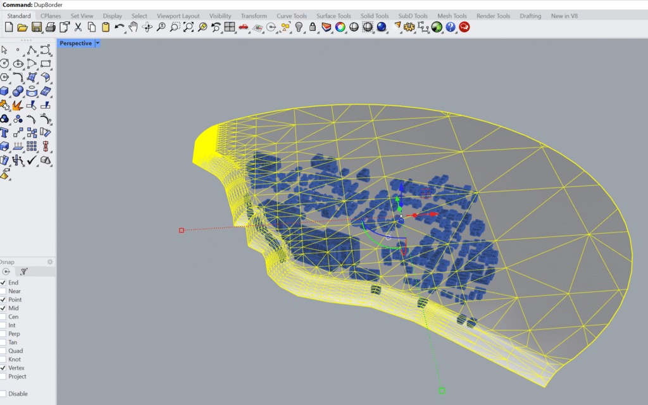Undo the last action
This screenshot has height=405, width=648.
pyautogui.click(x=118, y=27)
